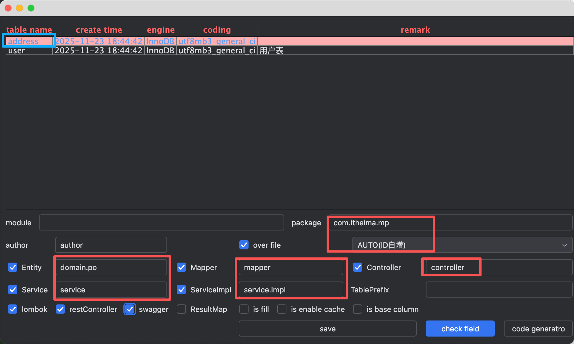Disable the swagger checkbox
Image resolution: width=574 pixels, height=344 pixels.
[130, 309]
